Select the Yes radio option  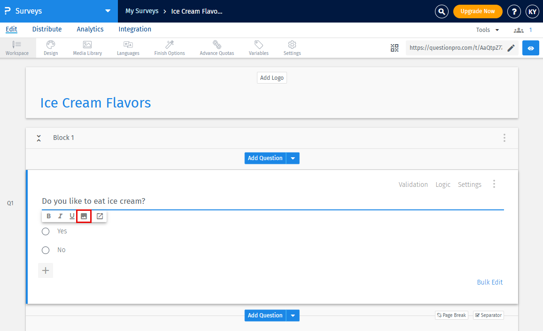click(x=46, y=231)
